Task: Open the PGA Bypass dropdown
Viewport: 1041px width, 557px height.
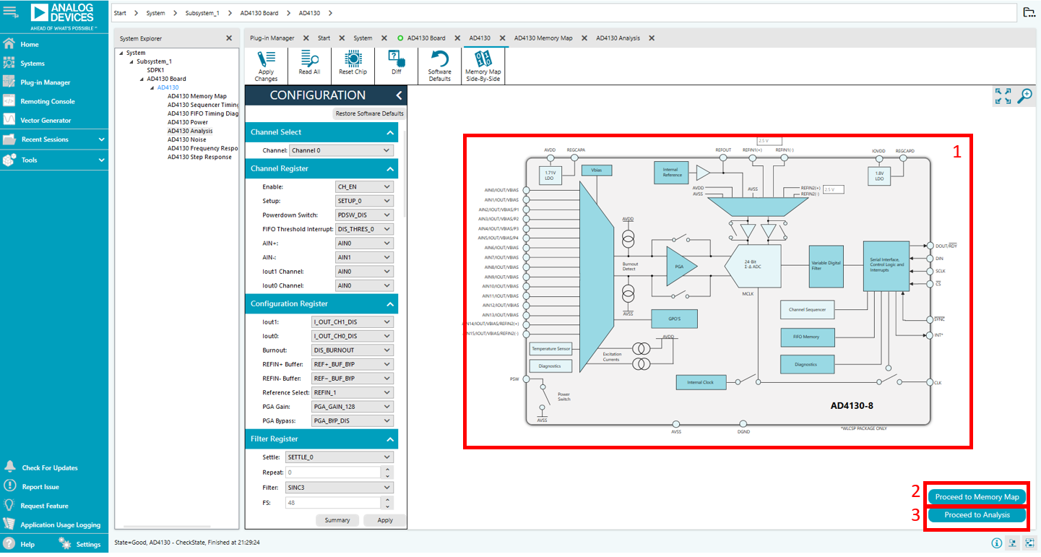Action: (x=353, y=421)
